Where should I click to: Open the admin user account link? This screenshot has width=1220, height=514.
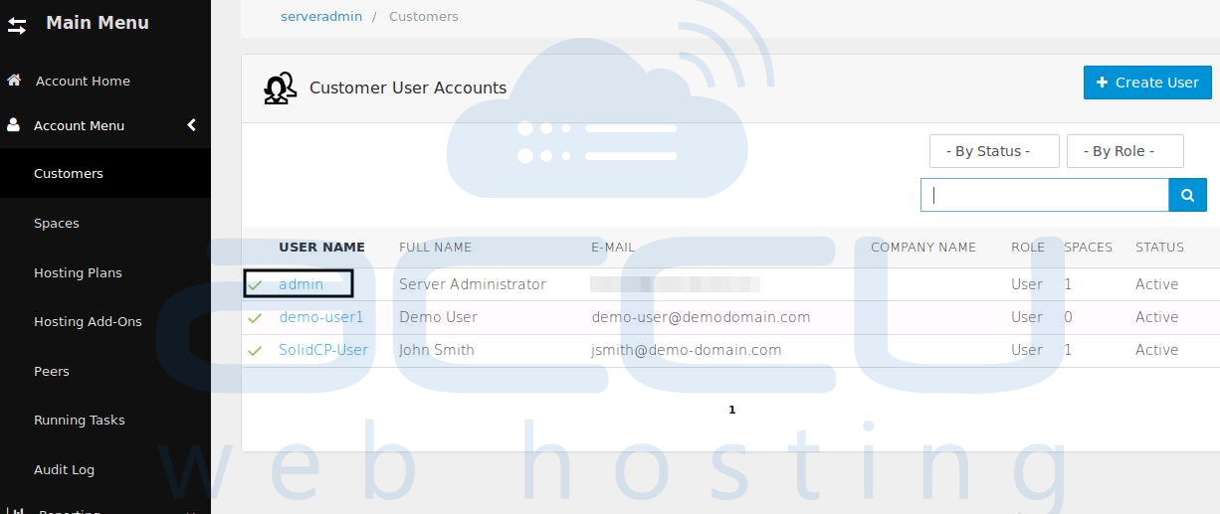301,284
